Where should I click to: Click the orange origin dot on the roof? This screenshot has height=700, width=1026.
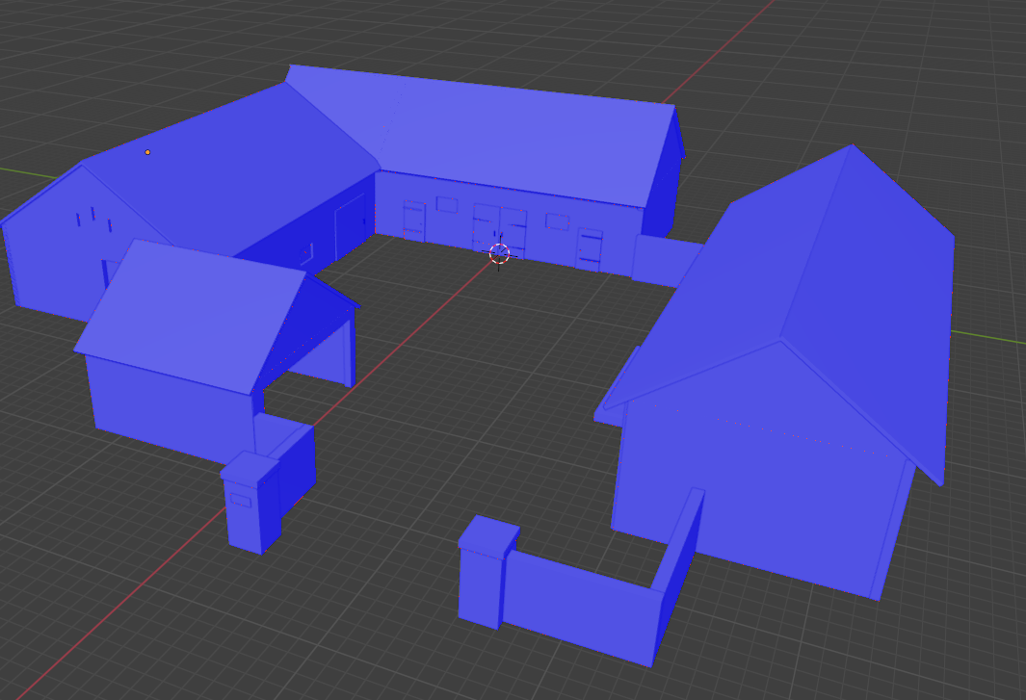pos(148,152)
